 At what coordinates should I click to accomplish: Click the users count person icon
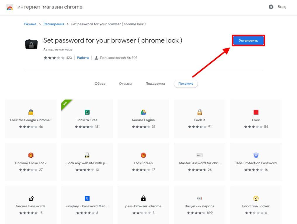pyautogui.click(x=97, y=57)
